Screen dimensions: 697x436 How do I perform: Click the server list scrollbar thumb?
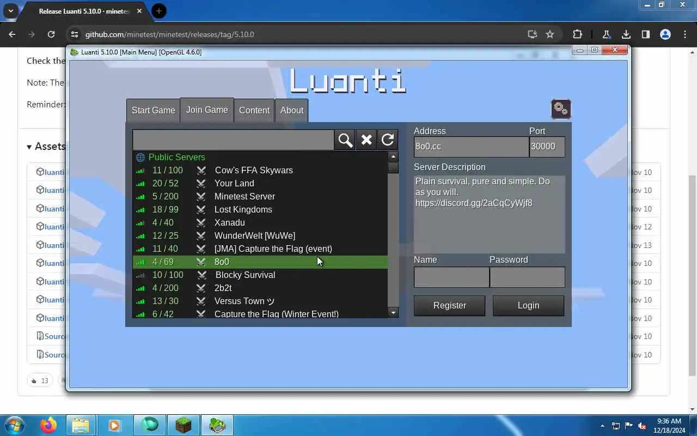tap(393, 167)
